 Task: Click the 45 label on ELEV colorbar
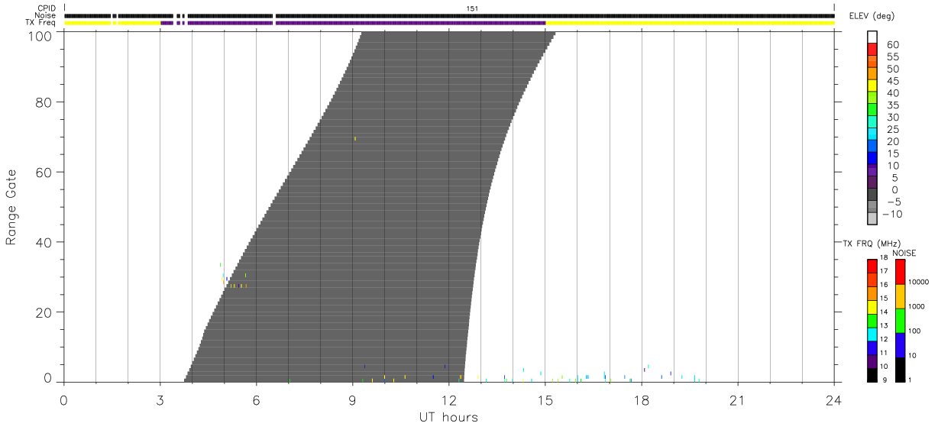tap(892, 81)
